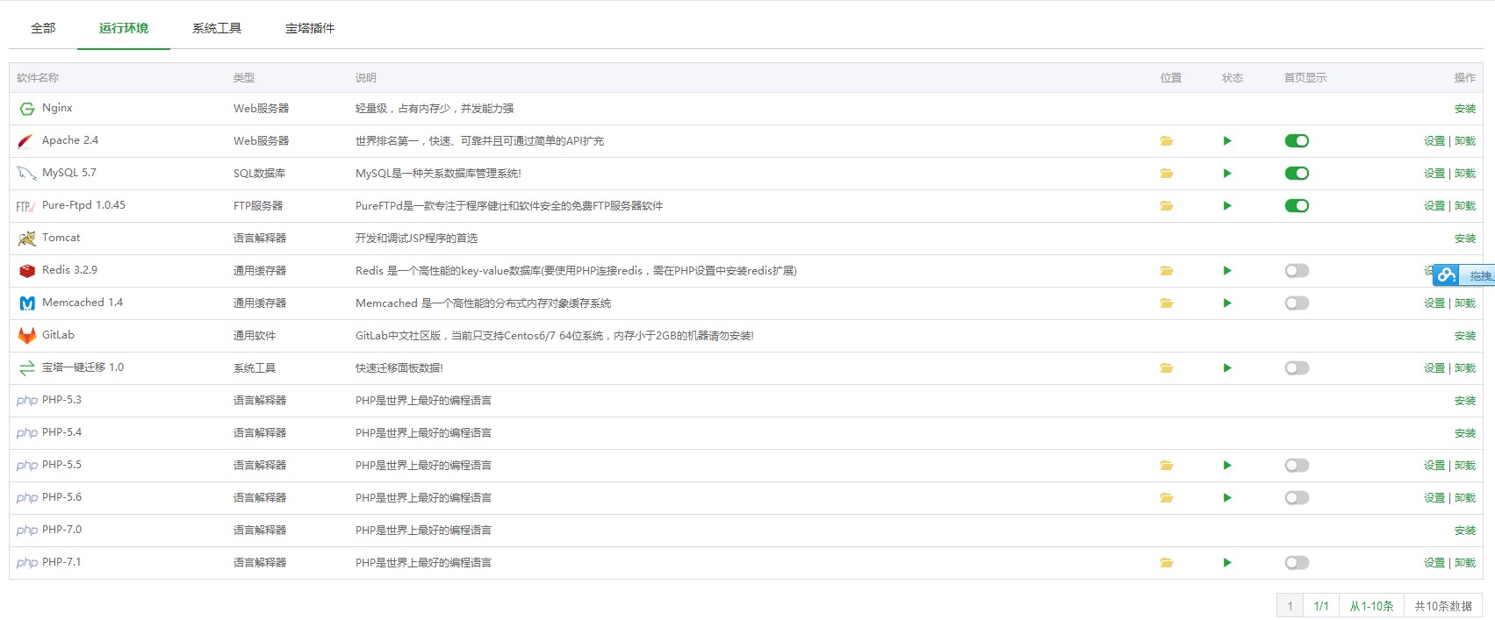Select the 运行环境 tab

coord(123,28)
